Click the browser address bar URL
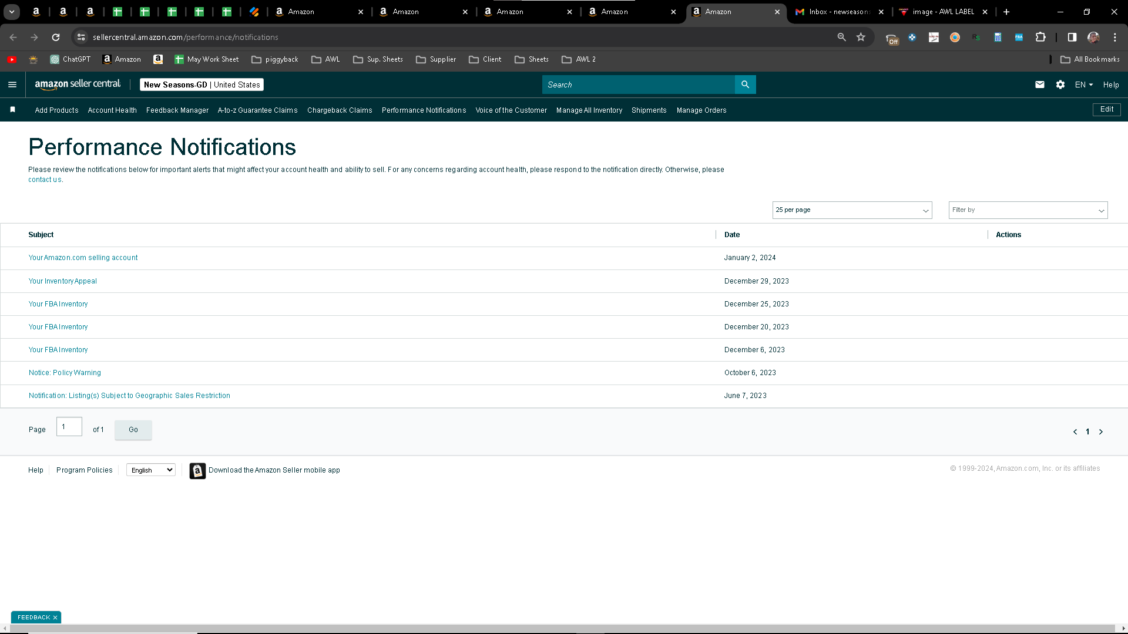1128x634 pixels. (186, 37)
